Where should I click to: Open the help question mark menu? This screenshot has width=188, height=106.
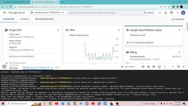click(172, 13)
